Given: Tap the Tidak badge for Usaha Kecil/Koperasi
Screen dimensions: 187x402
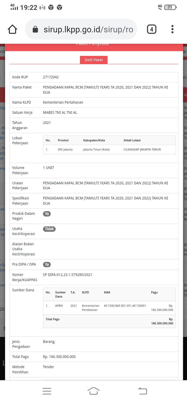Looking at the screenshot, I should coord(49,229).
